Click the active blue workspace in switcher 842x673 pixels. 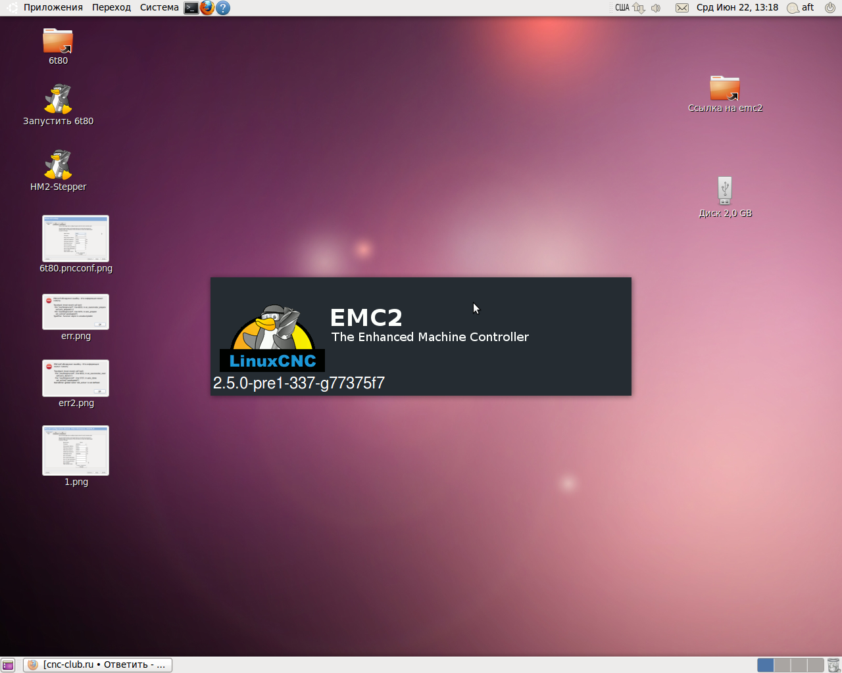click(x=766, y=665)
